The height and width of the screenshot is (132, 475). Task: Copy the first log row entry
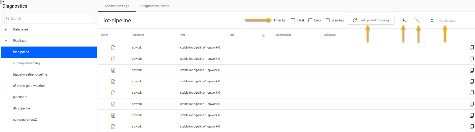click(471, 48)
